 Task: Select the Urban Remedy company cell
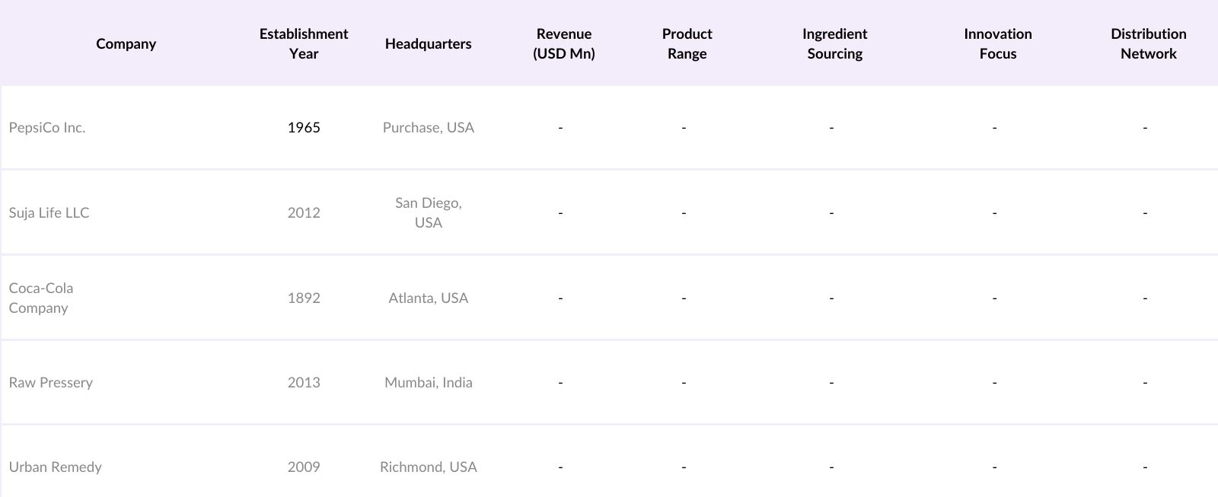pos(55,467)
